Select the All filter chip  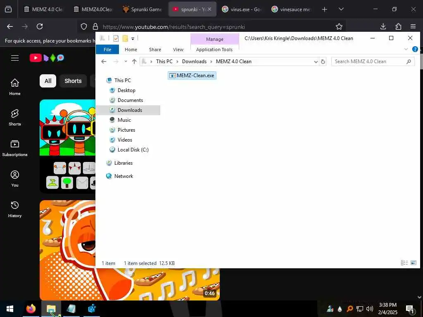(x=48, y=81)
